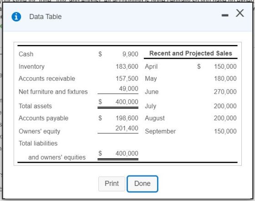255x201 pixels.
Task: Click the blue info icon beside Data Table
Action: click(x=16, y=17)
